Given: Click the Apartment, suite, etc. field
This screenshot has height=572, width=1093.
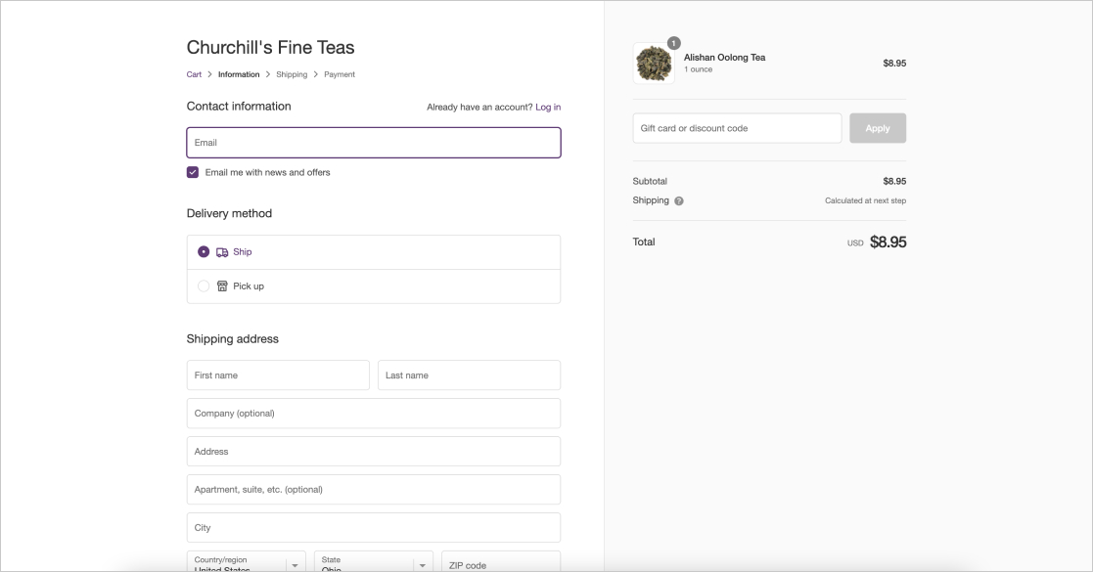Looking at the screenshot, I should 374,489.
